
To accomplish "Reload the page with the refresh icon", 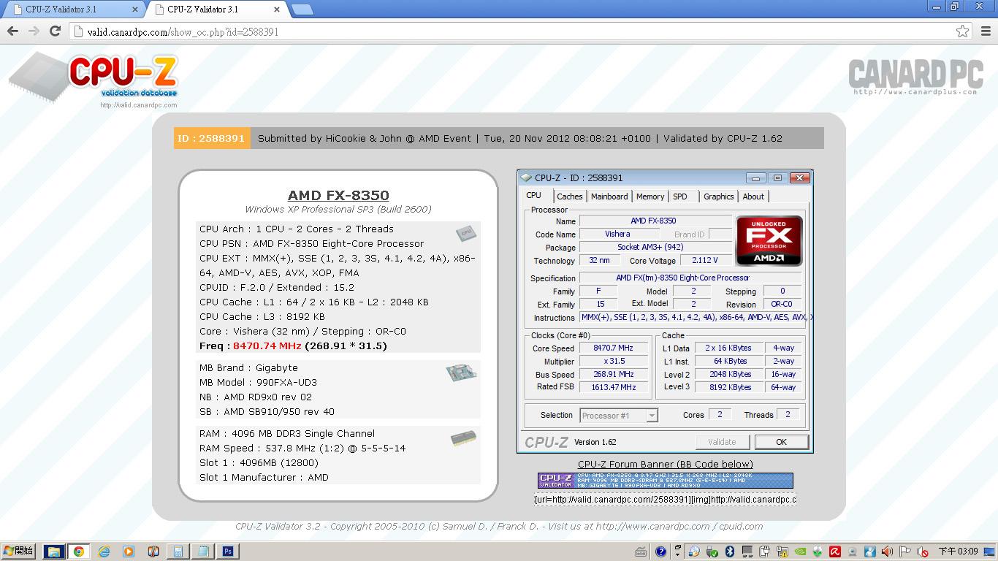I will (x=55, y=31).
